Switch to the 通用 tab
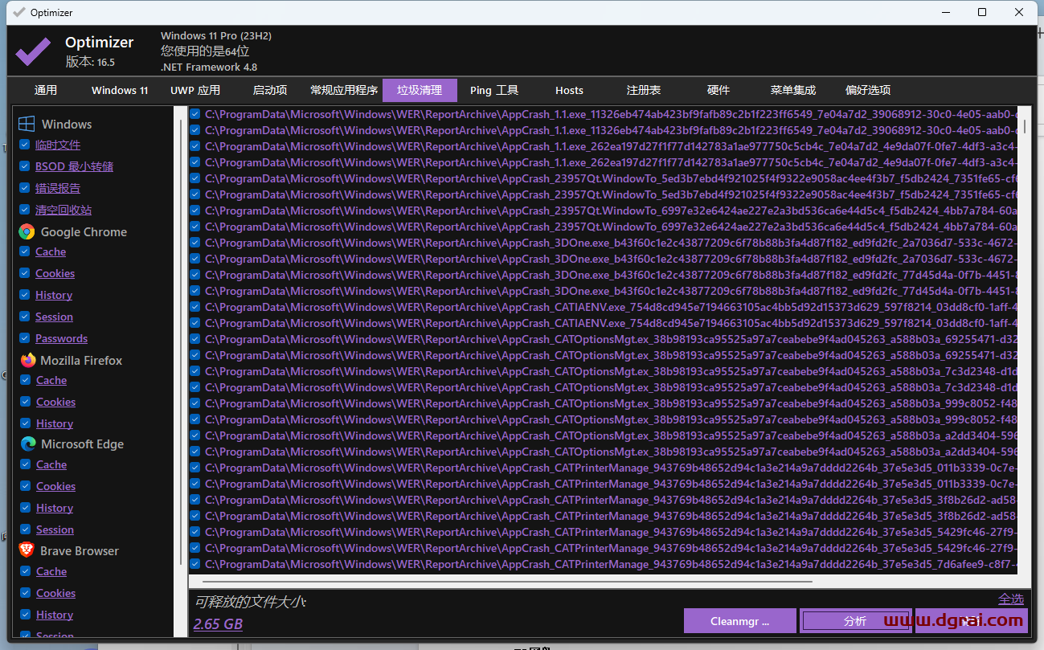The height and width of the screenshot is (650, 1044). (46, 90)
